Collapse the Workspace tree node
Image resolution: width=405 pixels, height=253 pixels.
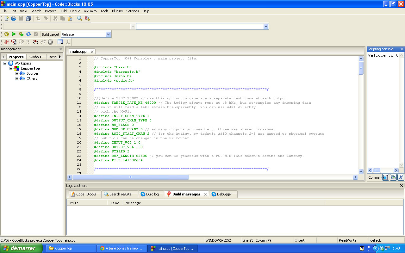pyautogui.click(x=5, y=63)
